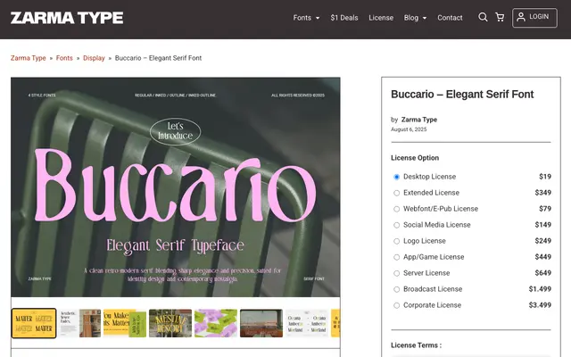Click the $649 Server License price
This screenshot has height=357, width=571.
tap(543, 273)
